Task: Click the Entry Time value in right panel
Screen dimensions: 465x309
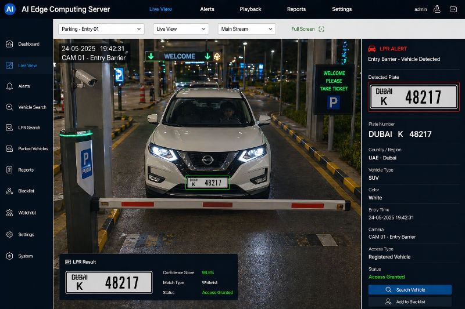Action: (x=391, y=217)
